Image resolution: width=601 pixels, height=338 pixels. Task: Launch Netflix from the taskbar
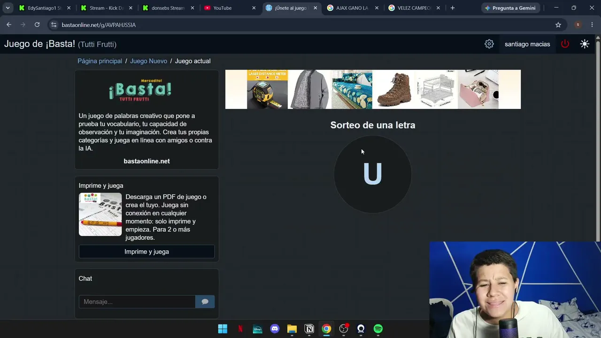tap(240, 329)
